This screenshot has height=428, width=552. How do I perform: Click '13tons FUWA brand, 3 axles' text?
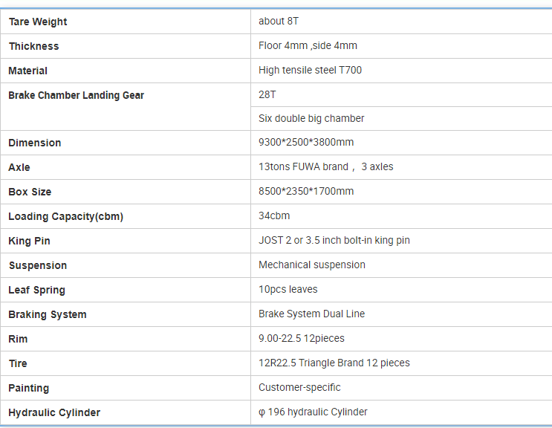pos(325,166)
